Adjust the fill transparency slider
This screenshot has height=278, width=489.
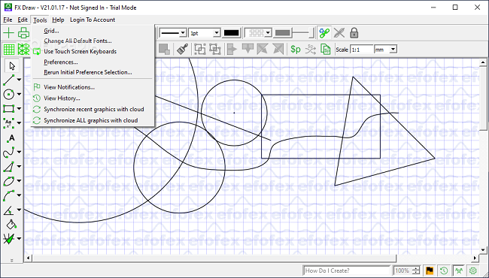[x=303, y=33]
